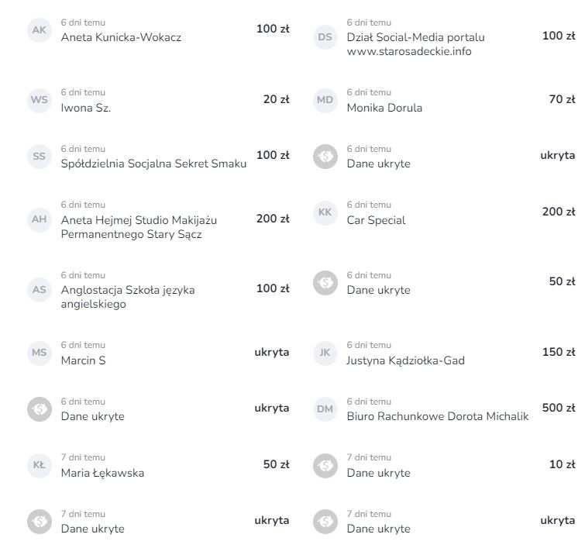This screenshot has height=555, width=585.
Task: Click the JK avatar for Justyna Kądziołka-Gad
Action: (x=325, y=353)
